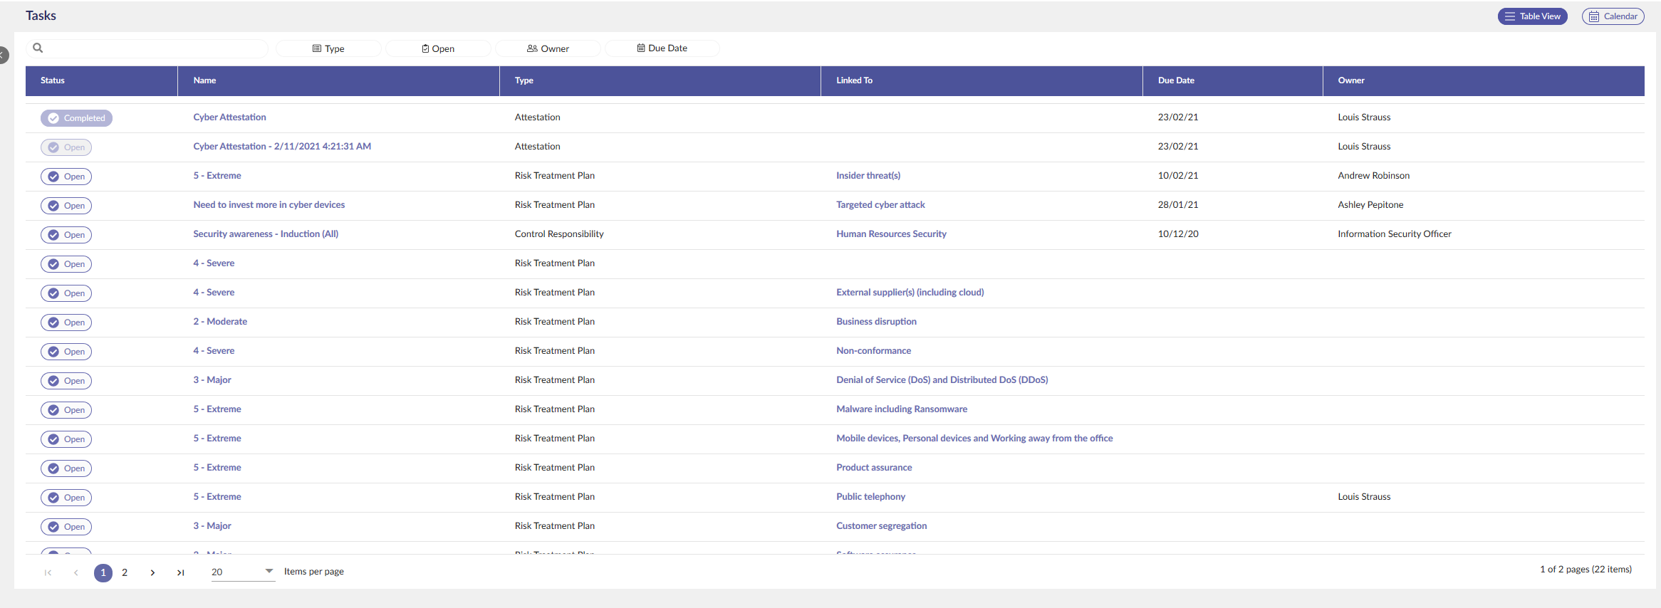Toggle Open status of Cyber Attestation 2/11/2021 row
This screenshot has width=1661, height=608.
[x=66, y=147]
